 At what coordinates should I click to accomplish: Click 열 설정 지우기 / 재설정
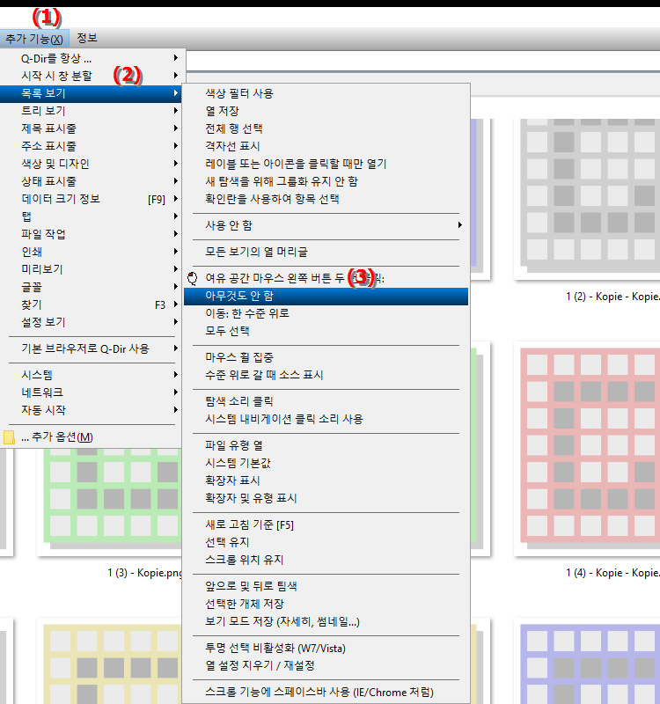[x=326, y=665]
